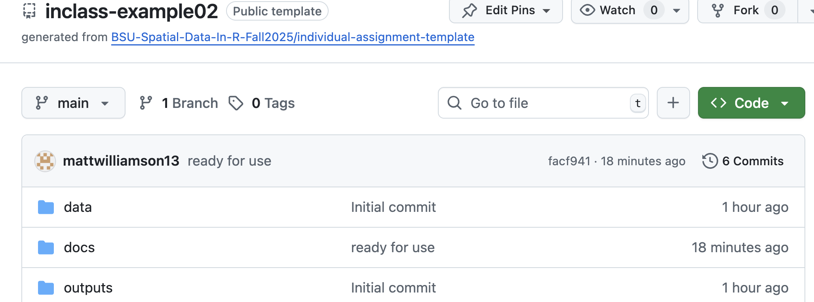Viewport: 814px width, 302px height.
Task: Expand the green Code dropdown
Action: click(751, 103)
